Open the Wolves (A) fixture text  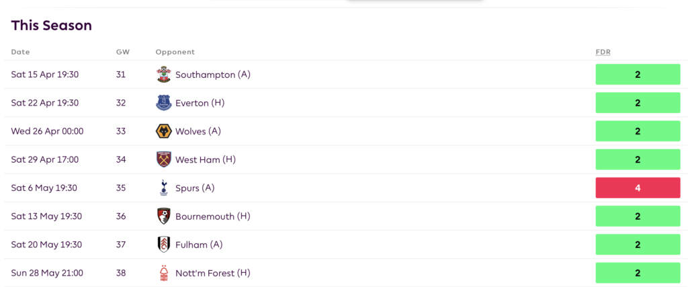click(198, 131)
